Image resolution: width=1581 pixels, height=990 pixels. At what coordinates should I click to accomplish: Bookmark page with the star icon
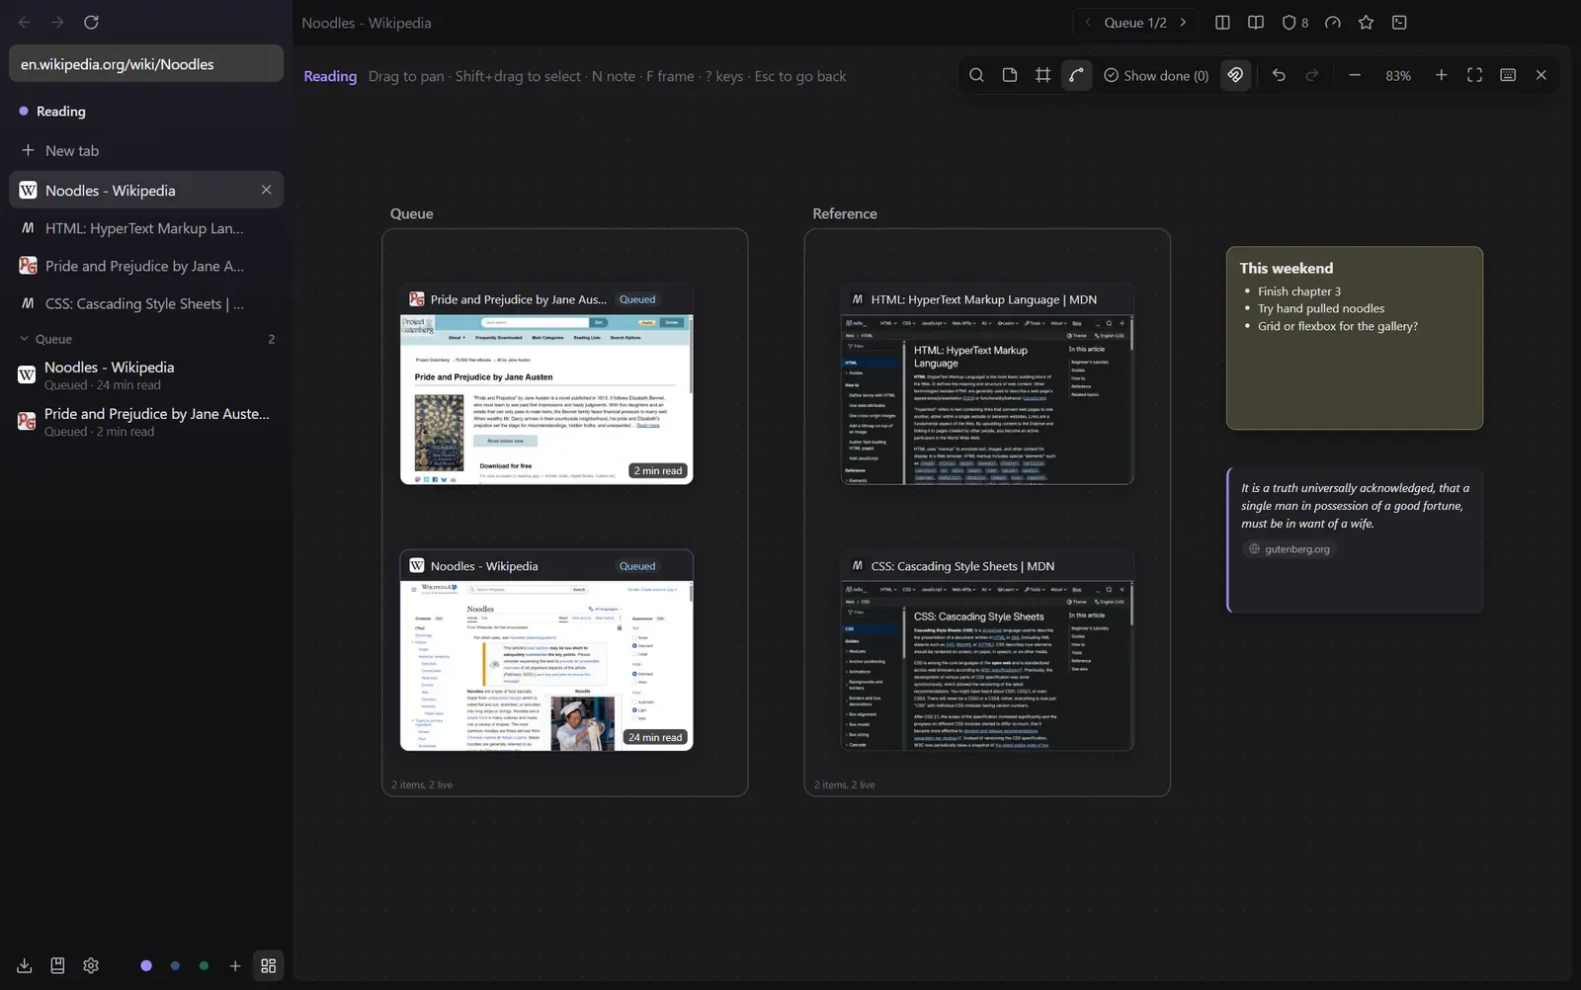tap(1367, 23)
